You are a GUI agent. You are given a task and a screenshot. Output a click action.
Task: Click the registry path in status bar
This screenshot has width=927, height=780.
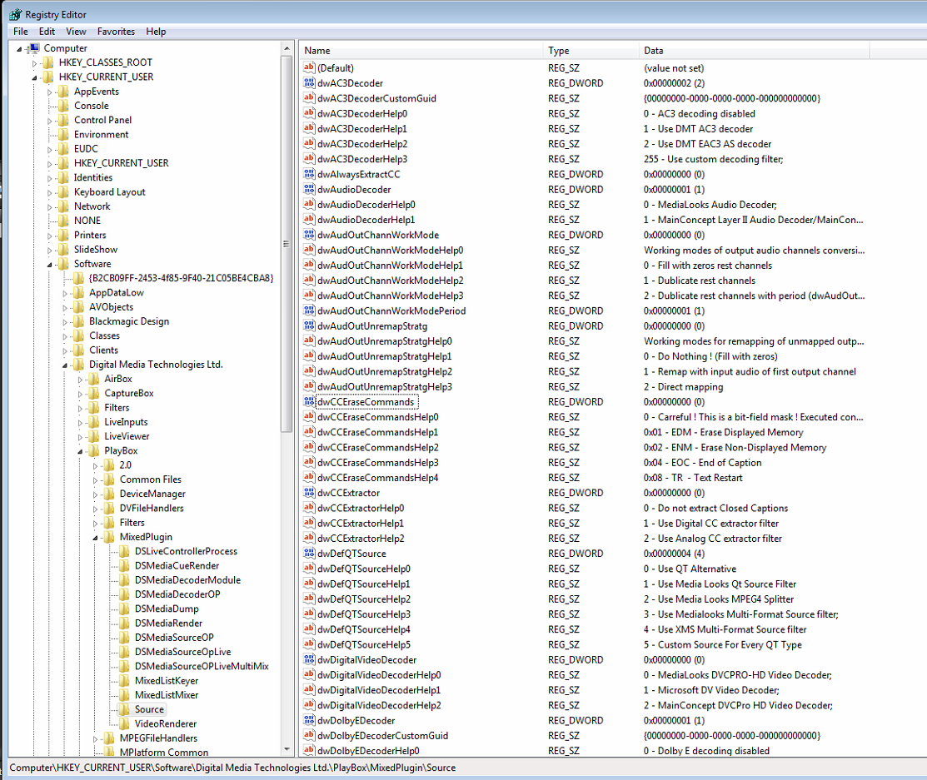click(232, 768)
